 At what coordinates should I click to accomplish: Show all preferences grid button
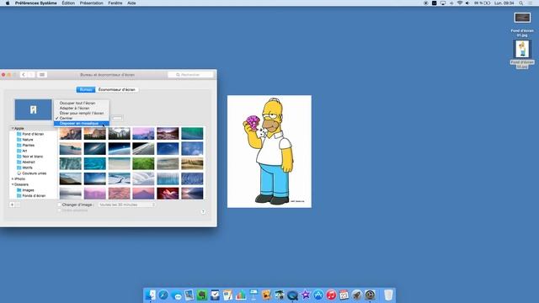point(42,75)
